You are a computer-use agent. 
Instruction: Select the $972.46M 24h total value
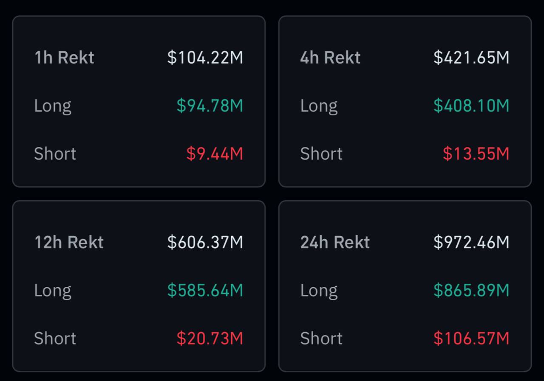pos(471,242)
